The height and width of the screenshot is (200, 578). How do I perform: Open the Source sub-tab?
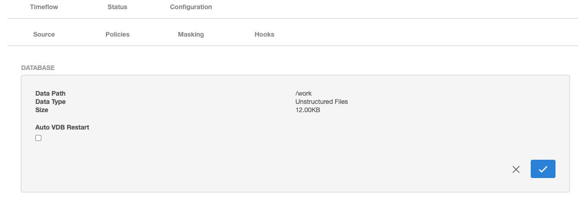[x=44, y=34]
